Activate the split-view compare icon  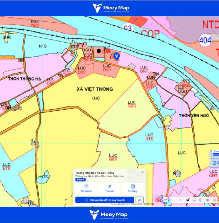click(201, 200)
